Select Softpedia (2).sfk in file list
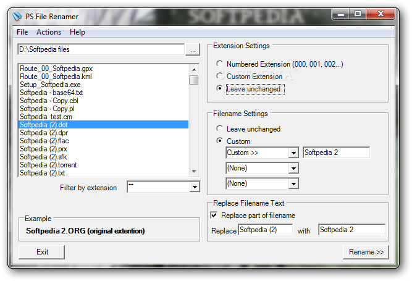This screenshot has height=281, width=412. (x=104, y=157)
